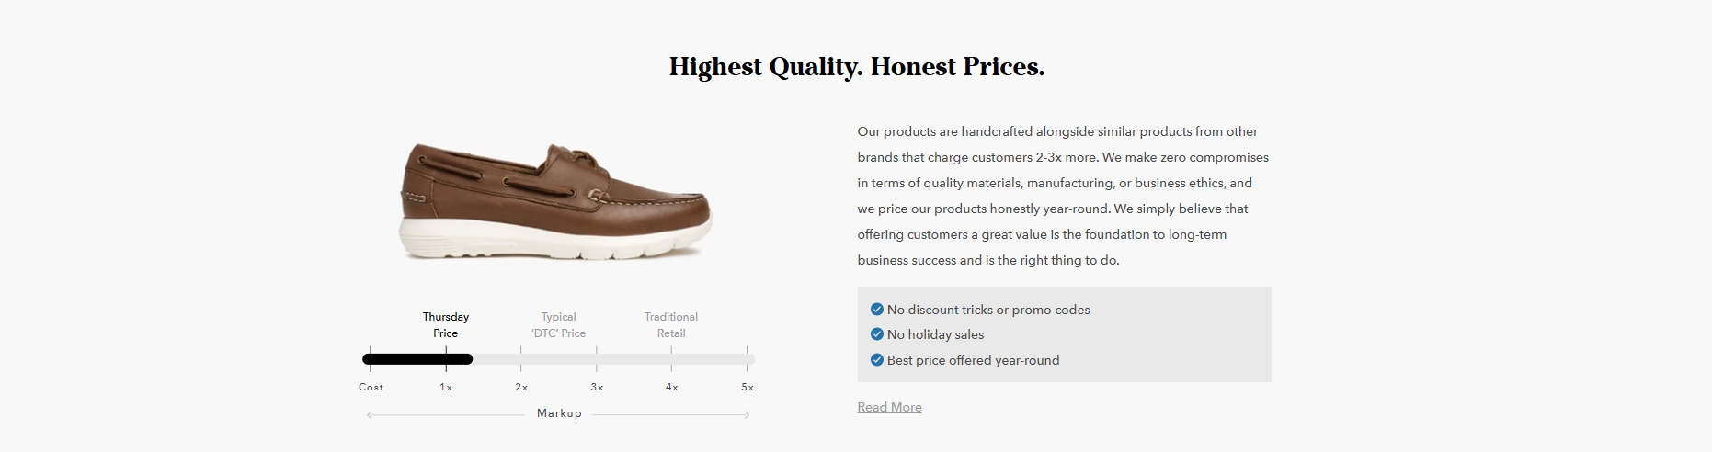
Task: Click the right arrow of the Markup axis
Action: [x=747, y=415]
